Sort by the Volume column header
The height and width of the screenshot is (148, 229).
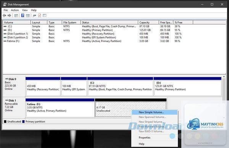coord(17,22)
